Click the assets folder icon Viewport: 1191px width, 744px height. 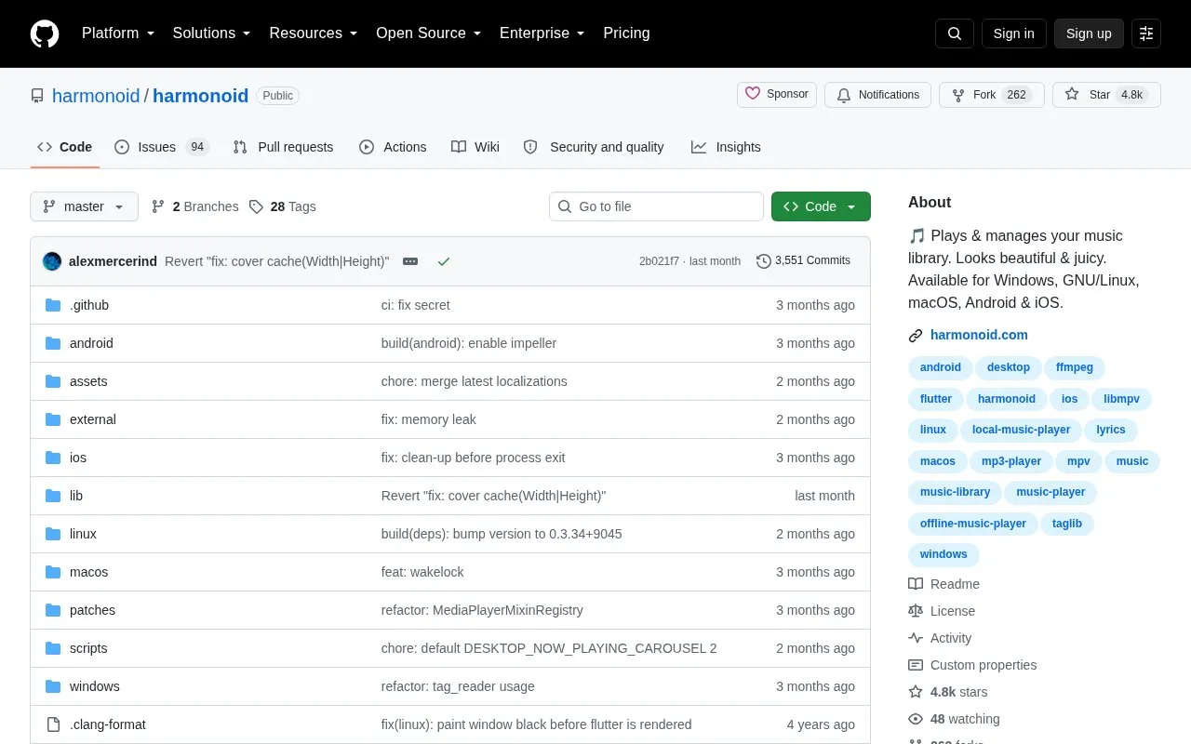point(53,381)
